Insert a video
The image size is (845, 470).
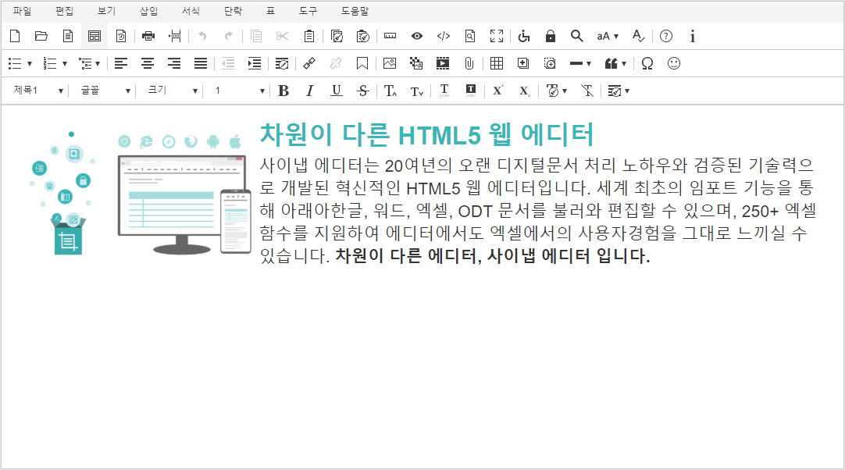[443, 63]
